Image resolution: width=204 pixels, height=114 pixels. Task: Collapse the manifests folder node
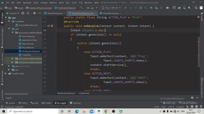pos(9,21)
